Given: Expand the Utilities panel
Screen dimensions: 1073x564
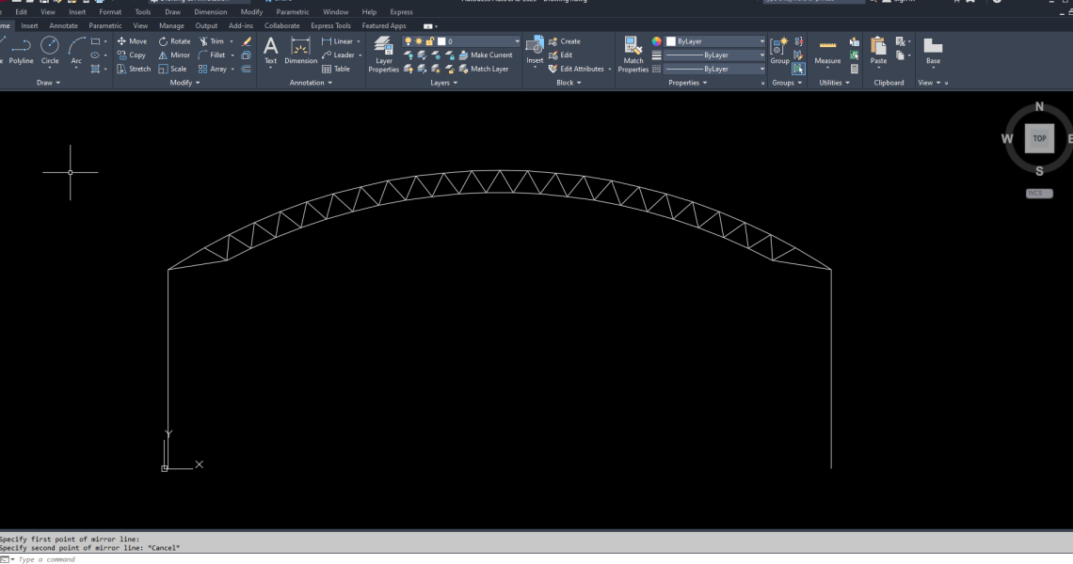Looking at the screenshot, I should pyautogui.click(x=834, y=83).
